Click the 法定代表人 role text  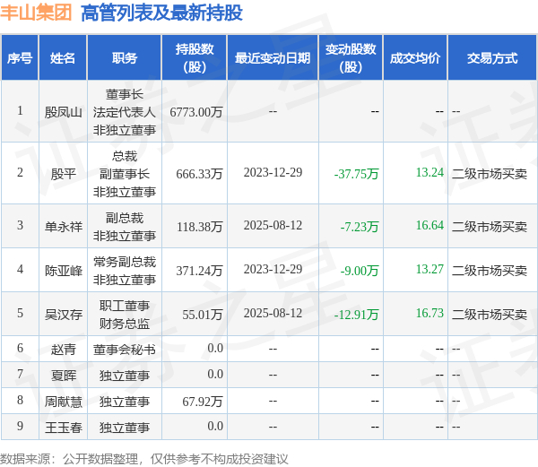tap(125, 112)
